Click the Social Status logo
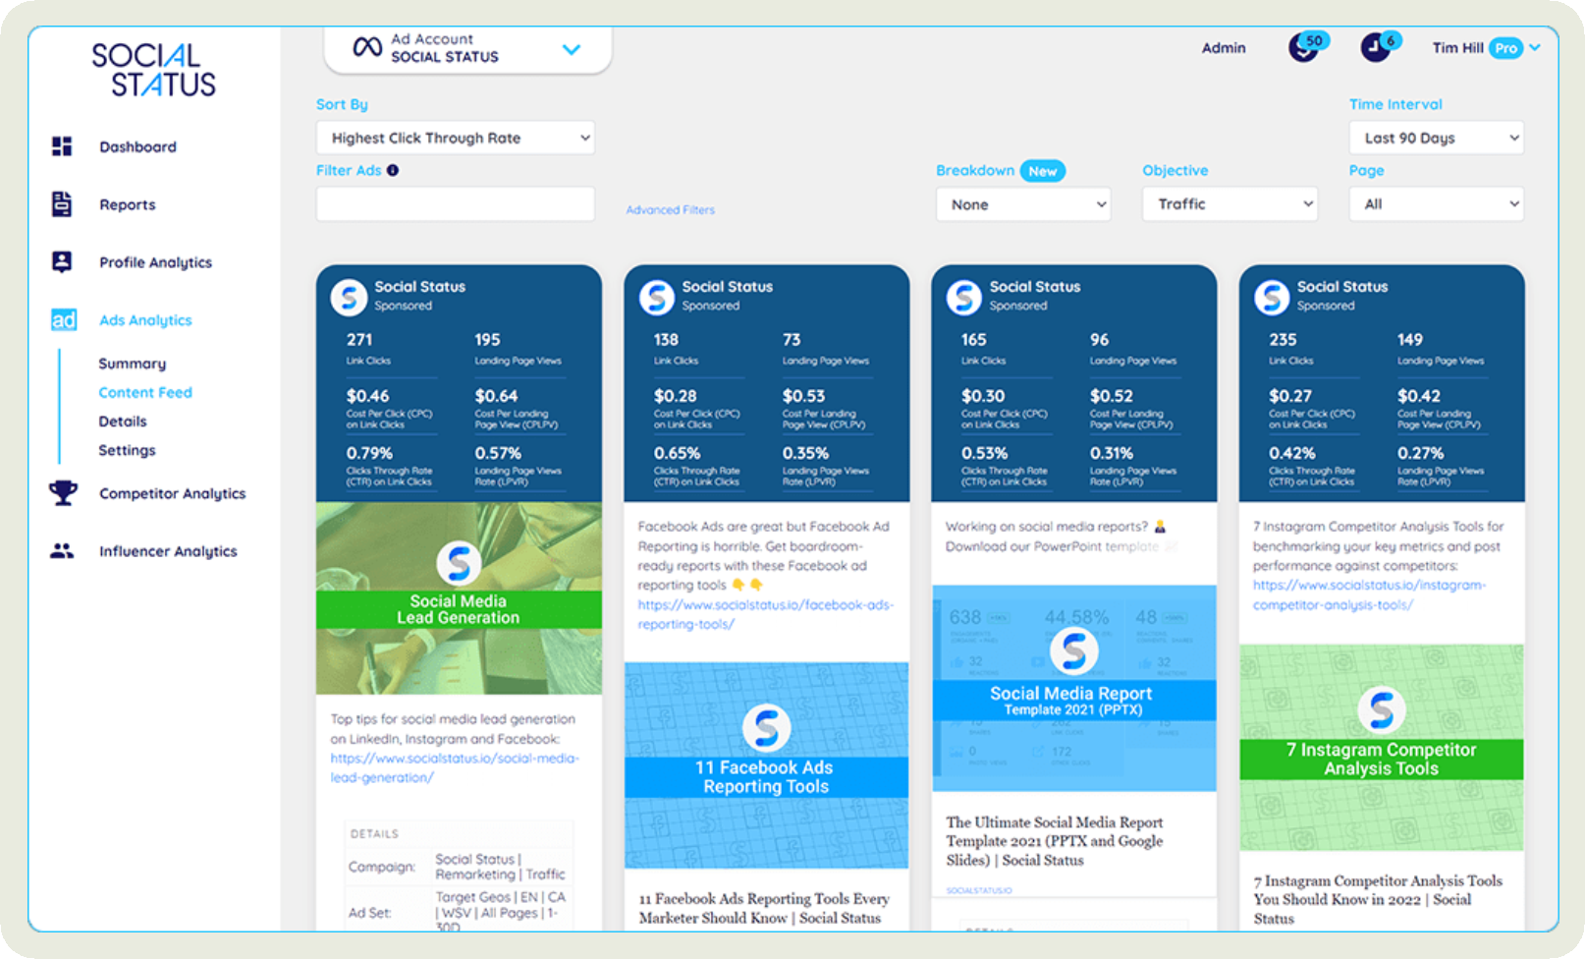 click(154, 70)
